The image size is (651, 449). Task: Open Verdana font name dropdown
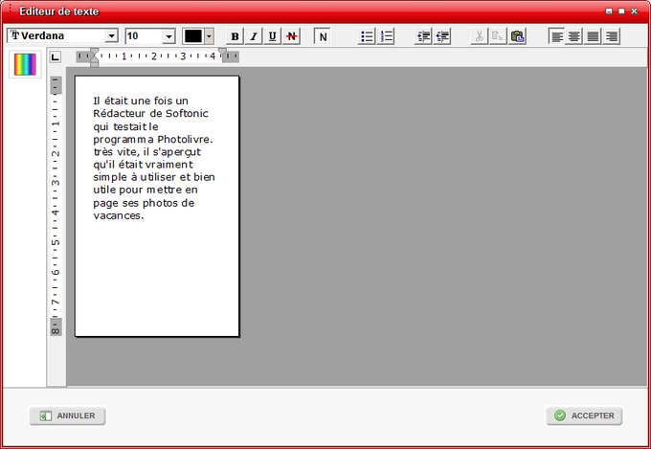tap(111, 36)
